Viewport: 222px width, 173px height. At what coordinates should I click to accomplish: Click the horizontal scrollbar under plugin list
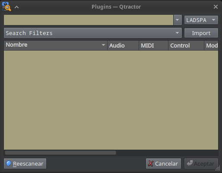click(x=60, y=153)
